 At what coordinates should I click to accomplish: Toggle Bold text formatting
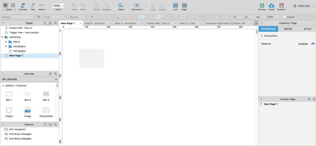(102, 17)
